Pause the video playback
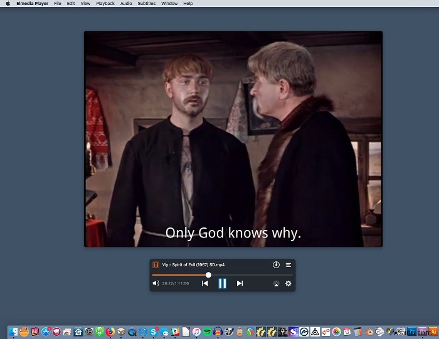 click(x=222, y=283)
